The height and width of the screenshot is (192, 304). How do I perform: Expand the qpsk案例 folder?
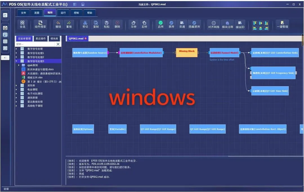coord(19,65)
